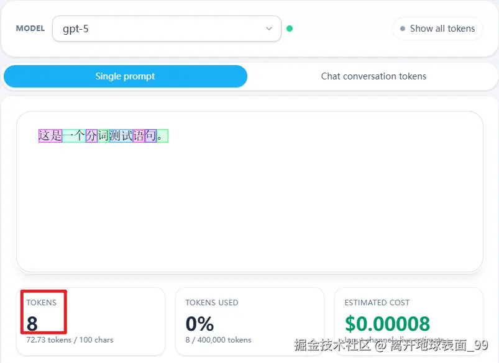Click the ESTIMATED COST $0.00008 value

click(387, 323)
